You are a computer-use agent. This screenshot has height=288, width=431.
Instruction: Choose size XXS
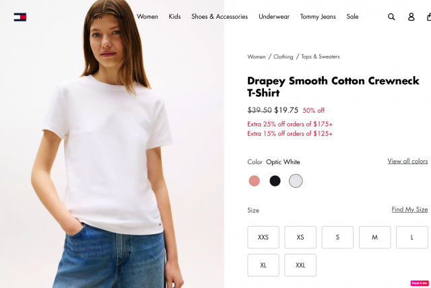pyautogui.click(x=263, y=238)
